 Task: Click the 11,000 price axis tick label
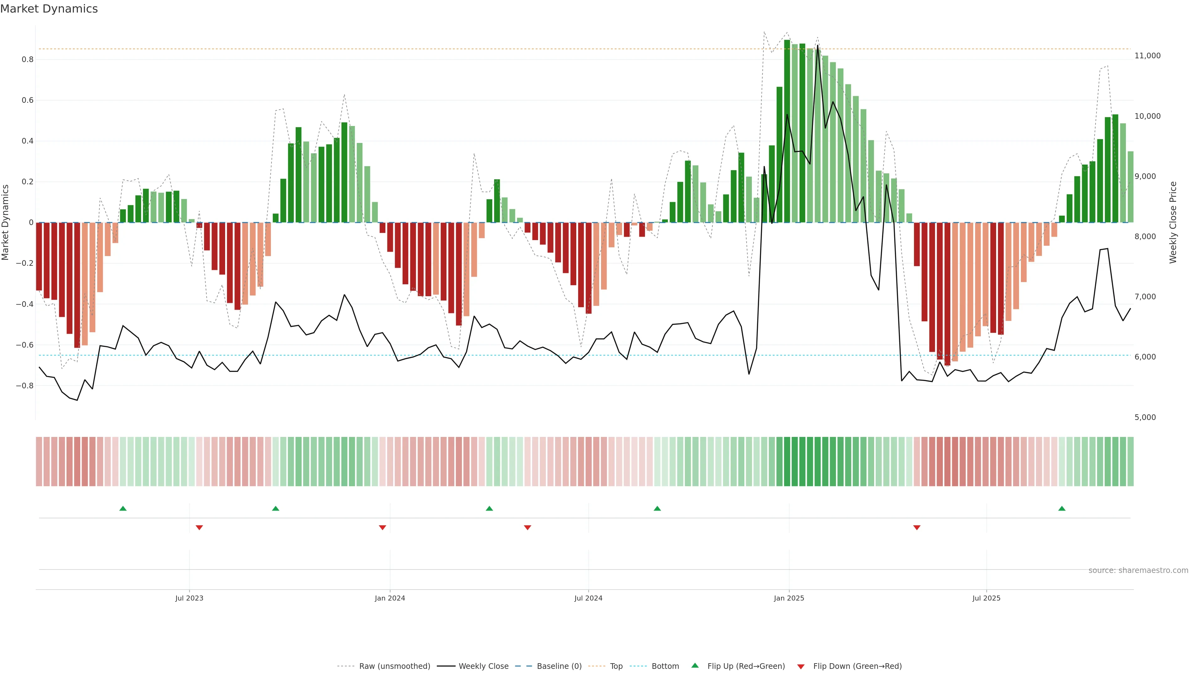pyautogui.click(x=1148, y=55)
